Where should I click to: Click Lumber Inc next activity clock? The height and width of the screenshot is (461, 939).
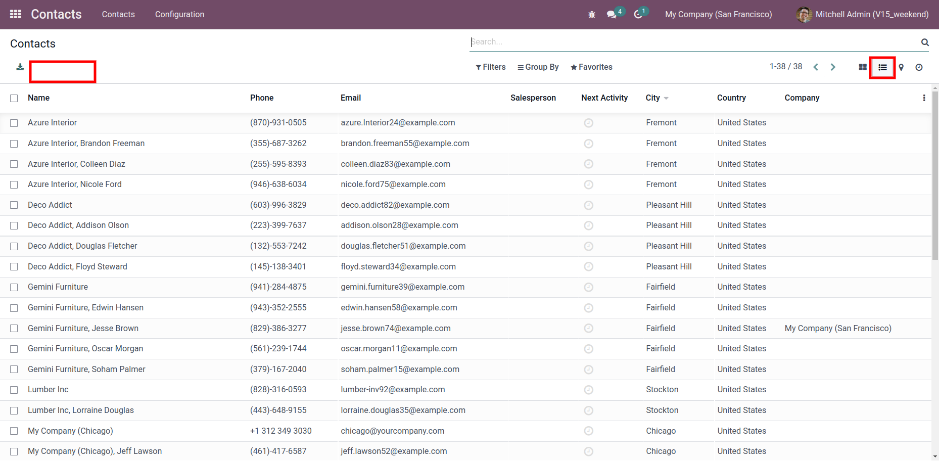click(588, 390)
